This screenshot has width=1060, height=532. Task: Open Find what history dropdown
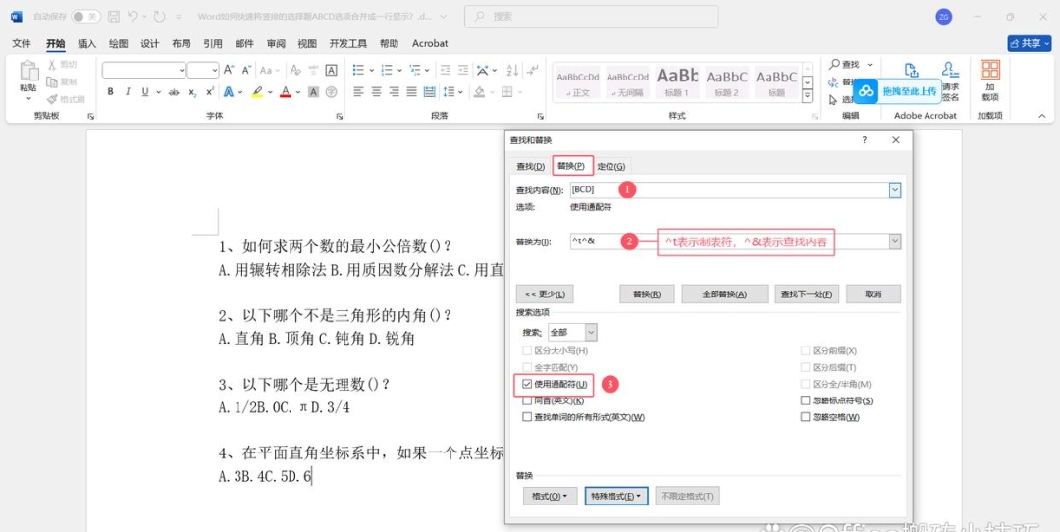coord(895,190)
